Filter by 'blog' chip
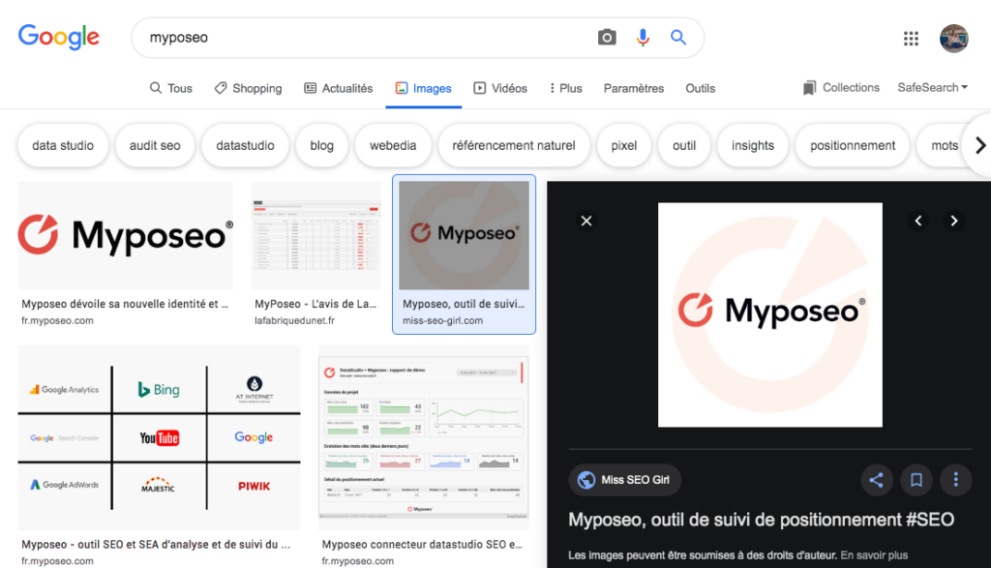 point(321,145)
